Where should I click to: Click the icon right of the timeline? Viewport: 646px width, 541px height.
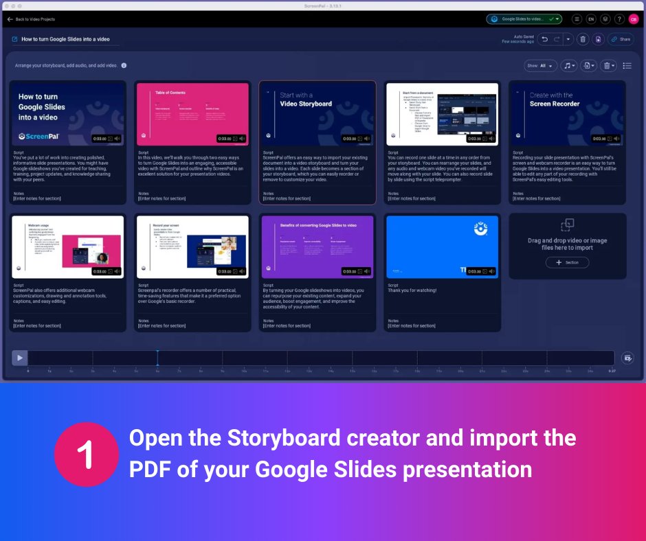627,358
